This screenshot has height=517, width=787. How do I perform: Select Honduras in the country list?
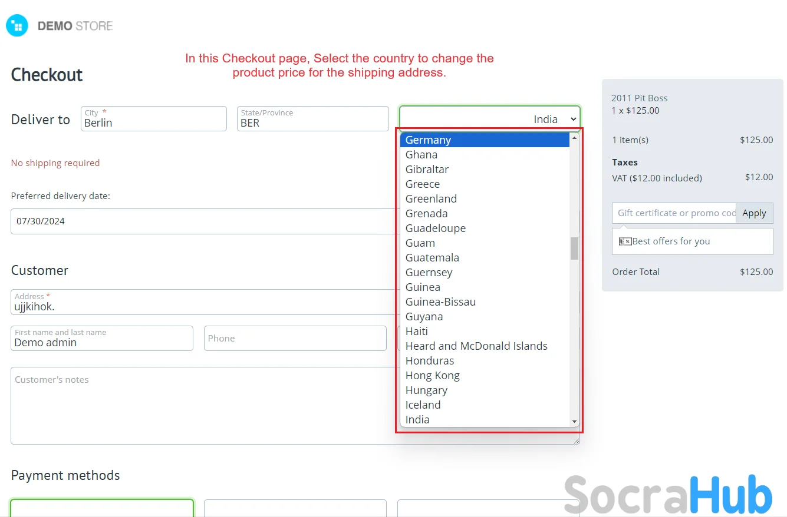pos(485,360)
